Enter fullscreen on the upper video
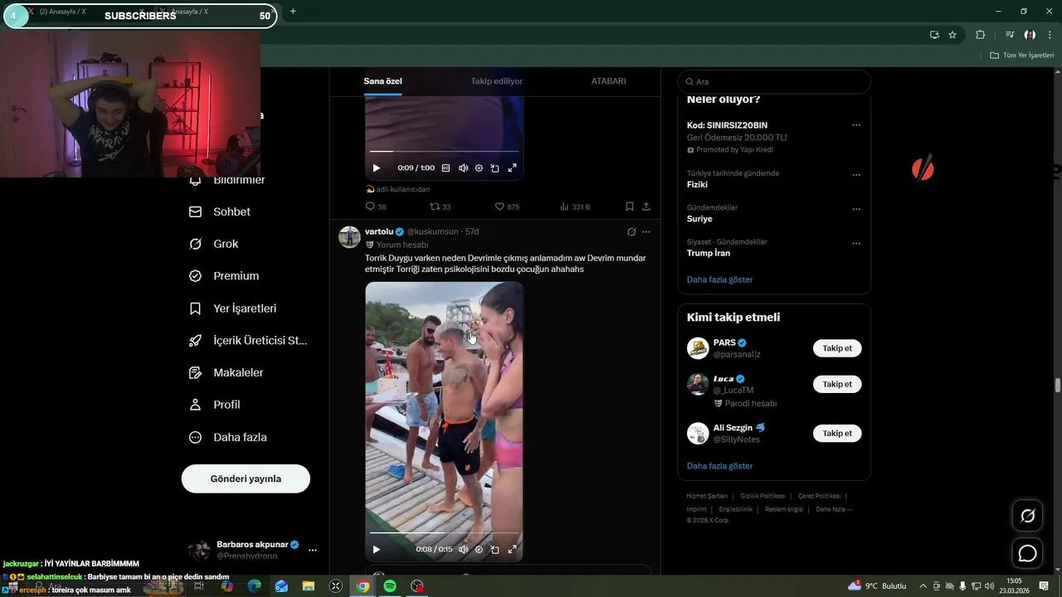This screenshot has height=597, width=1062. pyautogui.click(x=512, y=167)
